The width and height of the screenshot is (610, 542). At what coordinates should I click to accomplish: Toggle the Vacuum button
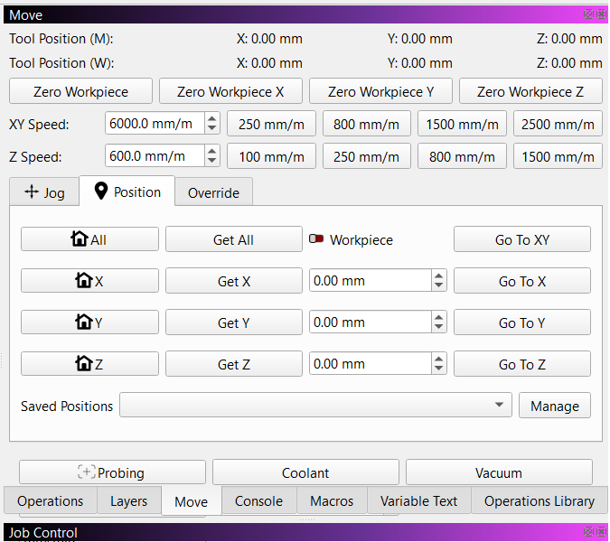coord(499,472)
